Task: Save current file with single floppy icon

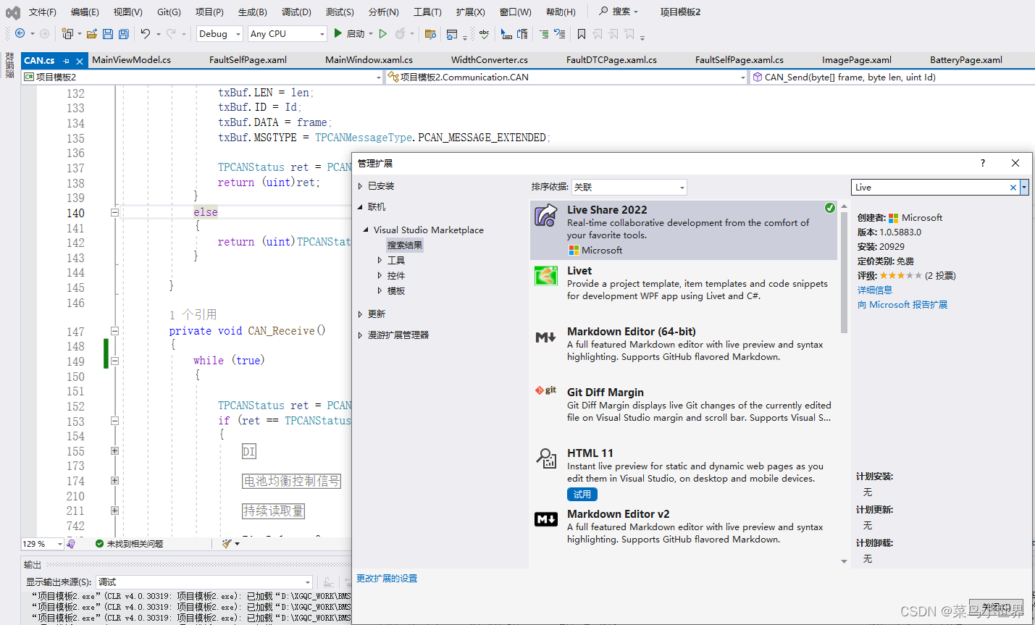Action: tap(108, 33)
